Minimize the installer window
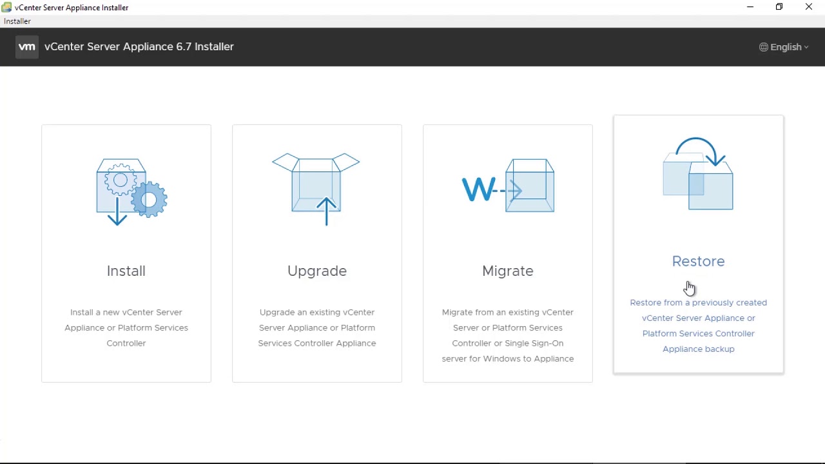Screen dimensions: 825x464 750,7
